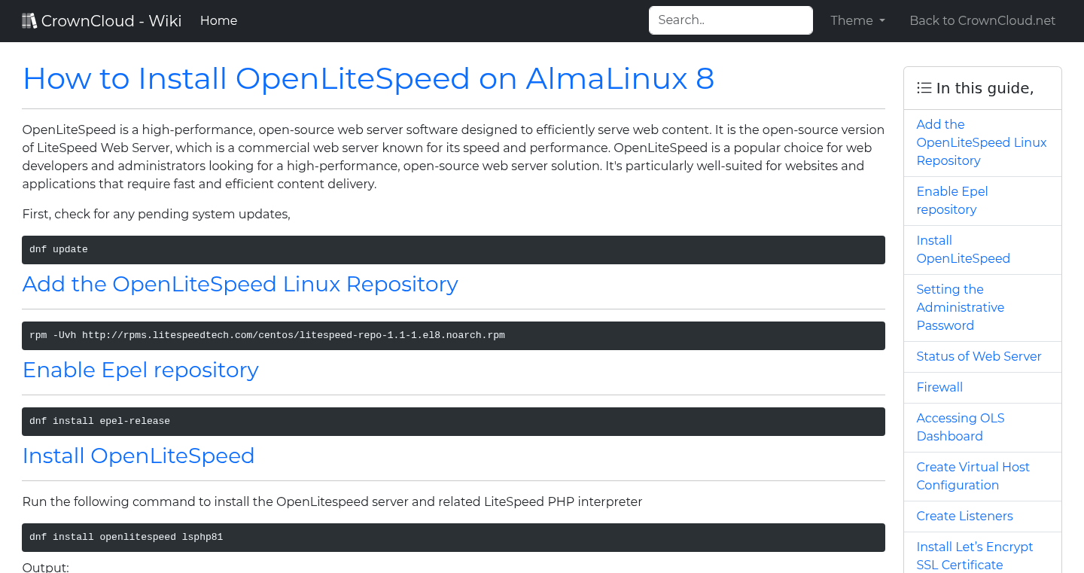Image resolution: width=1084 pixels, height=573 pixels.
Task: Open 'Accessing OLS Dashboard' link
Action: (960, 427)
